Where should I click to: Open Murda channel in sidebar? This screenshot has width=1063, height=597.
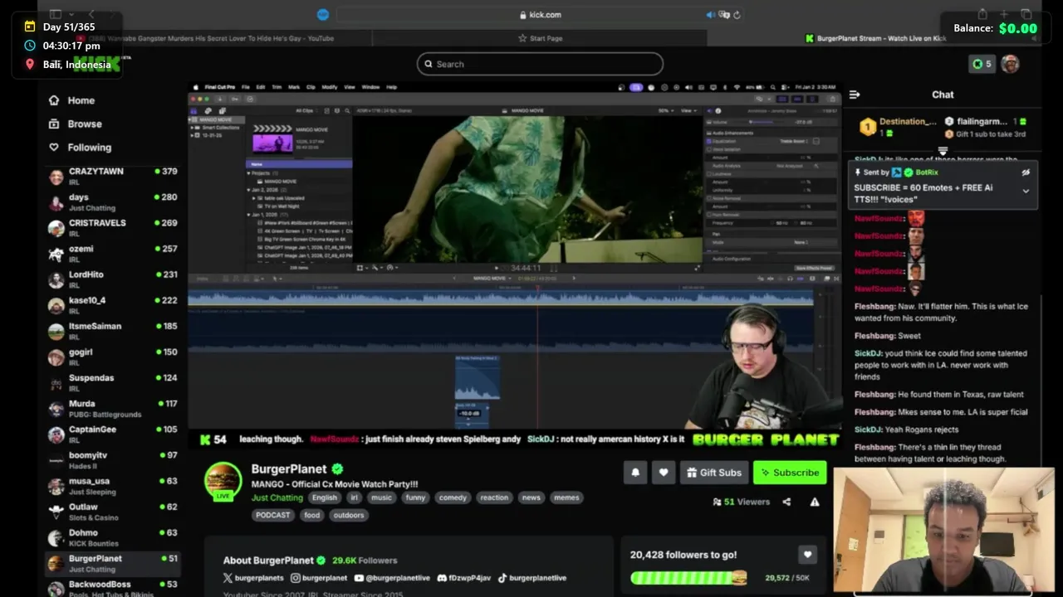pos(113,408)
